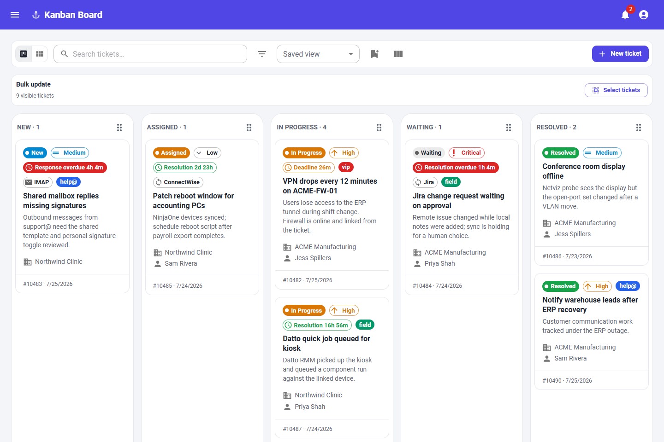Click Northwind Clinic on ticket #10483
The width and height of the screenshot is (664, 442).
(x=59, y=262)
